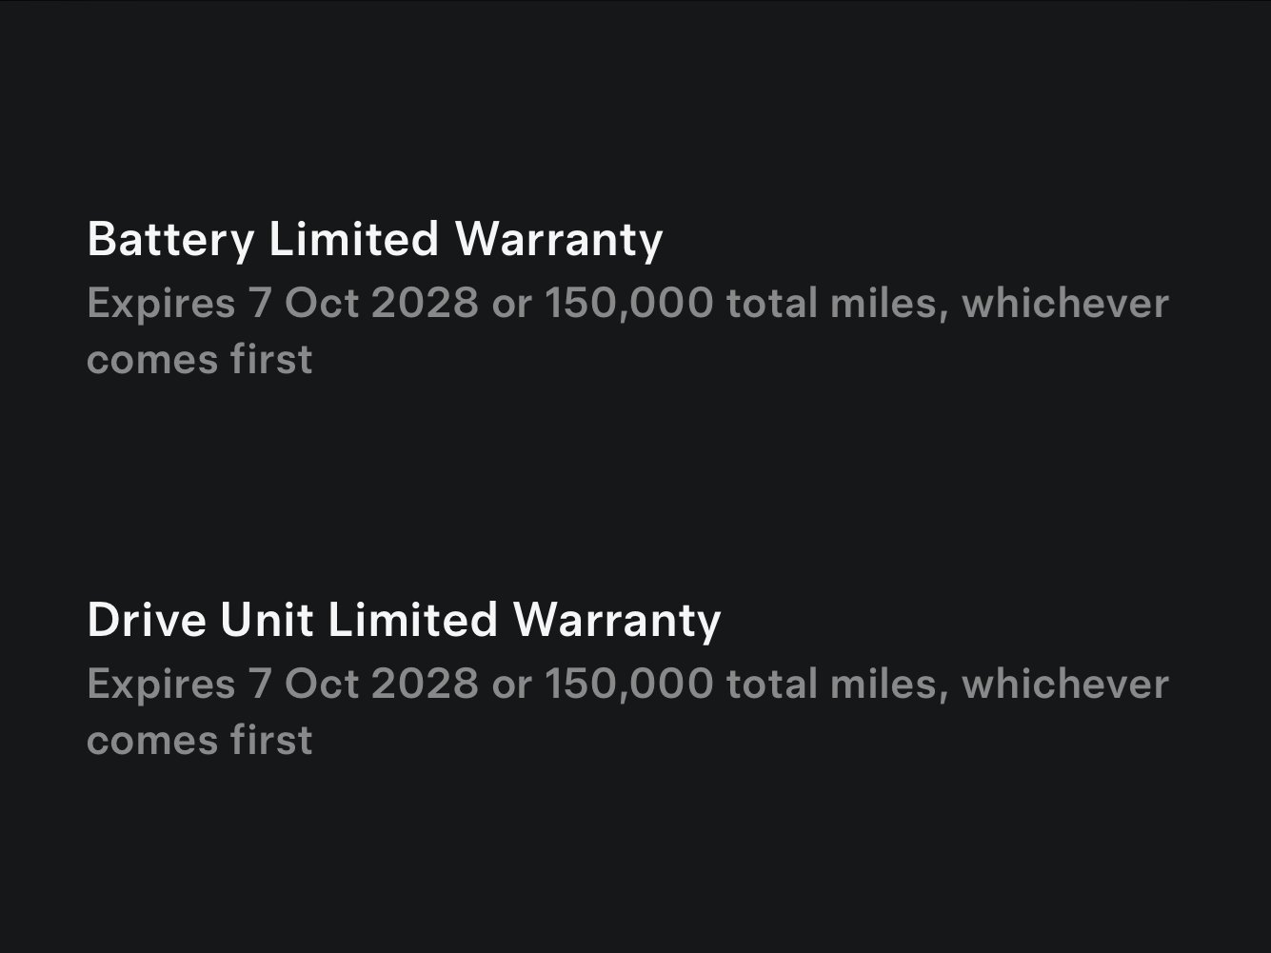This screenshot has height=953, width=1271.
Task: Click 'total miles' in the Battery warranty line
Action: tap(837, 304)
